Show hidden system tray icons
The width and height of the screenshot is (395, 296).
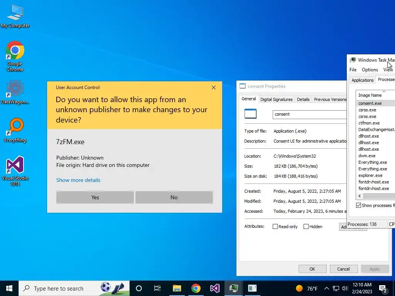coord(326,288)
